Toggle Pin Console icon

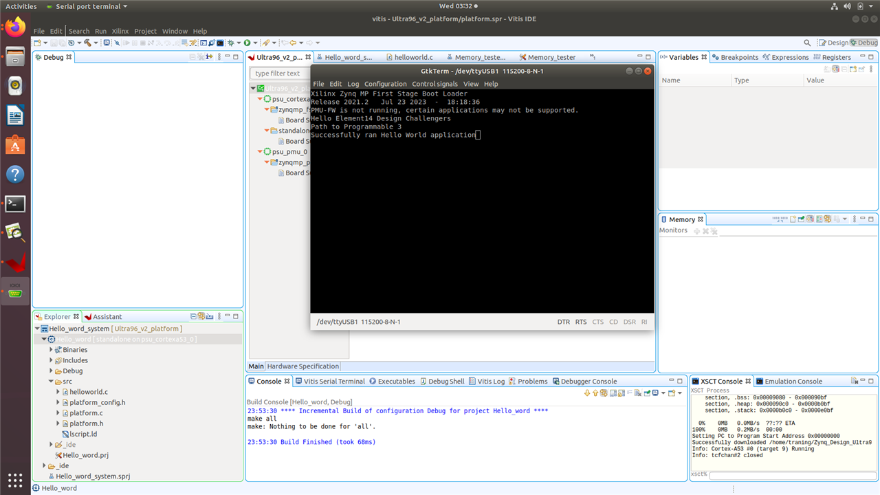coord(647,393)
